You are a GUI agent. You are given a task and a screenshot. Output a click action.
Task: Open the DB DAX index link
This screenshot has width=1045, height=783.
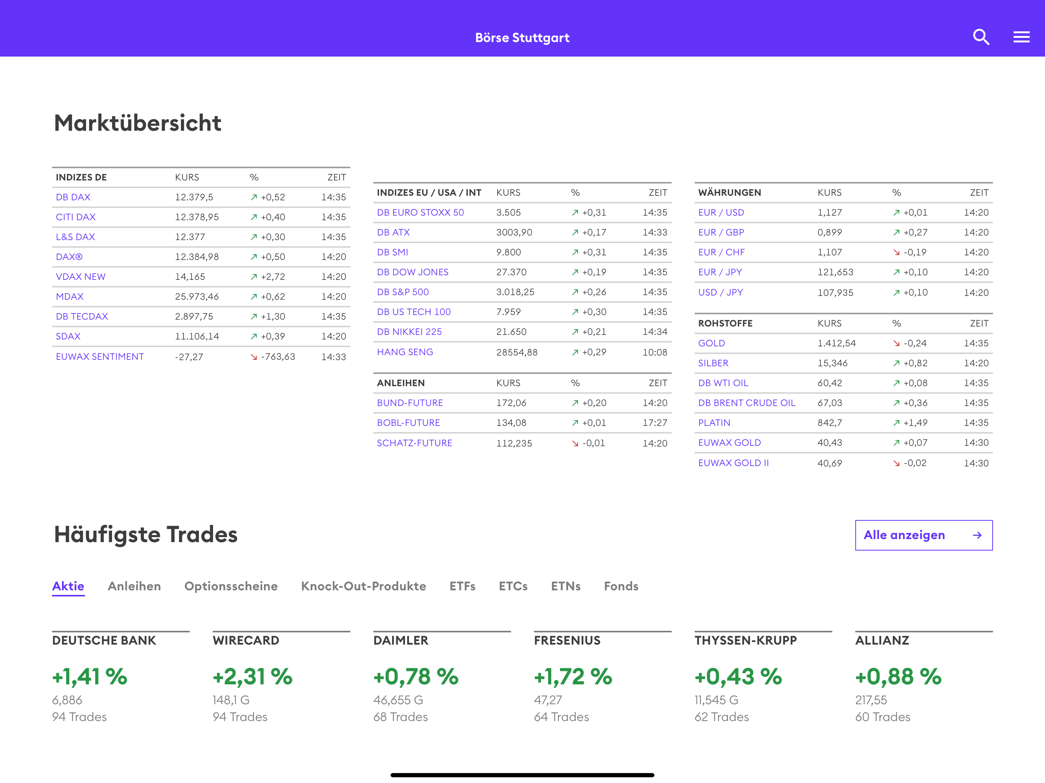click(x=73, y=197)
